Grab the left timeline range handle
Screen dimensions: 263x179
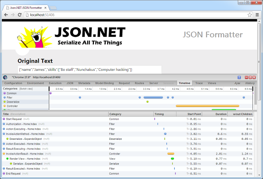point(49,89)
